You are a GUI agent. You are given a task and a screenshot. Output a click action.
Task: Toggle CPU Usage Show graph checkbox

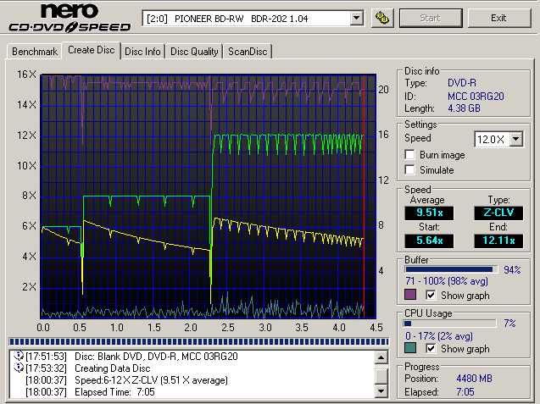tap(431, 349)
